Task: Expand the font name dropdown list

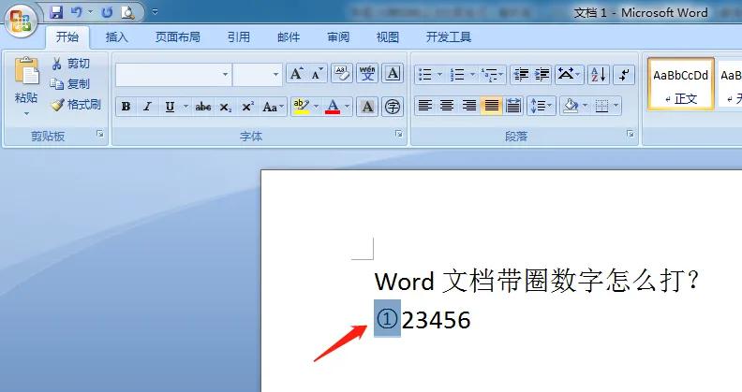Action: [225, 75]
